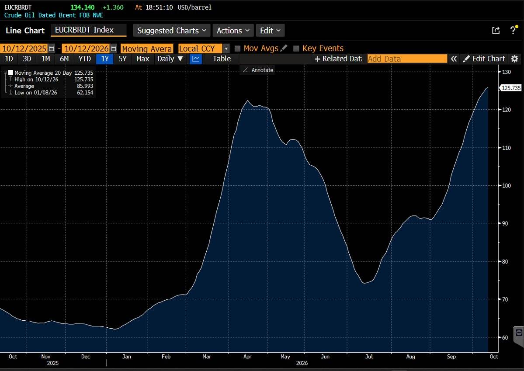Click the pencil icon beside Mov Avgs
Screen dimensions: 524x371
tap(284, 48)
